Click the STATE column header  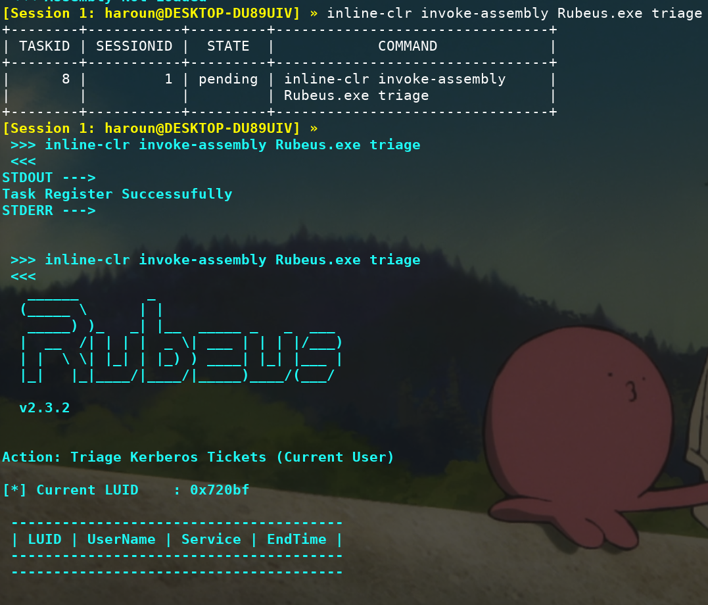point(228,46)
